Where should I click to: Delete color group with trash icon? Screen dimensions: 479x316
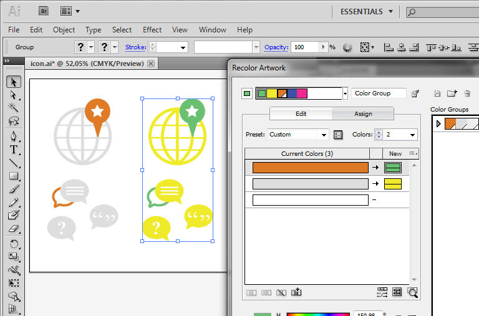pos(467,93)
